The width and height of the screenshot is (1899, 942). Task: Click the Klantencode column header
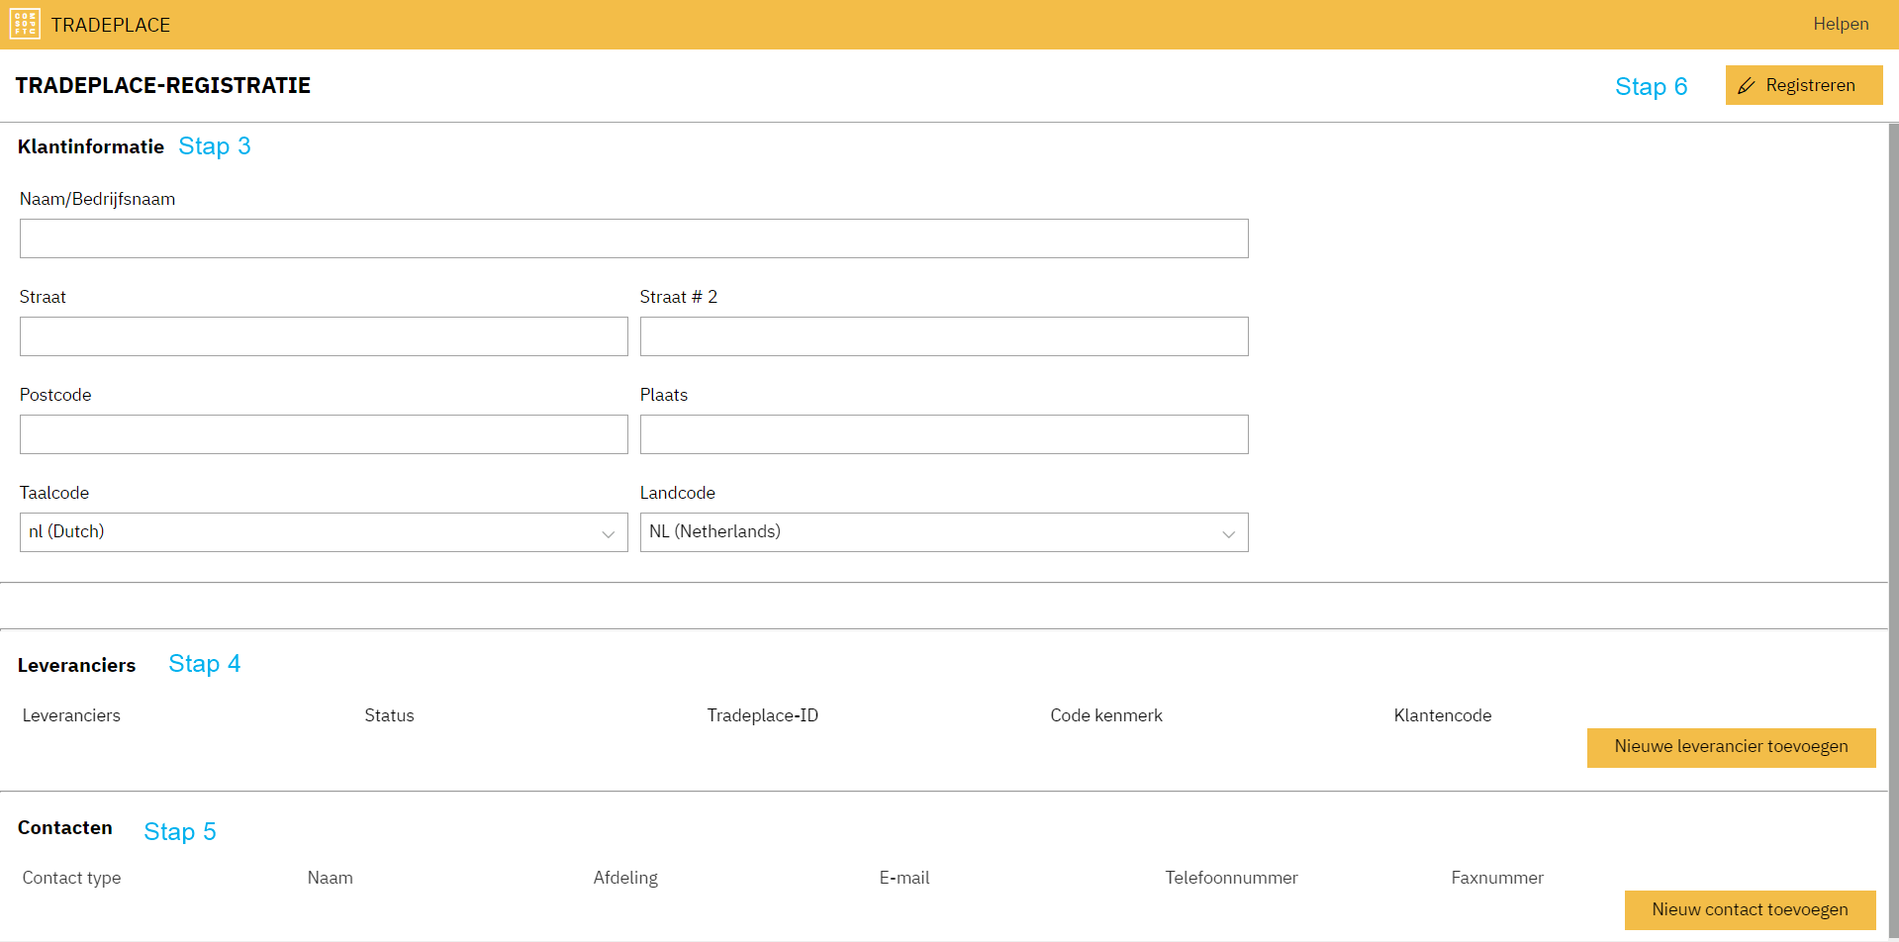pyautogui.click(x=1442, y=715)
